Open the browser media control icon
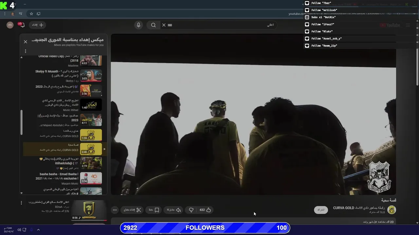Viewport: 419px width, 235px height. tap(21, 14)
